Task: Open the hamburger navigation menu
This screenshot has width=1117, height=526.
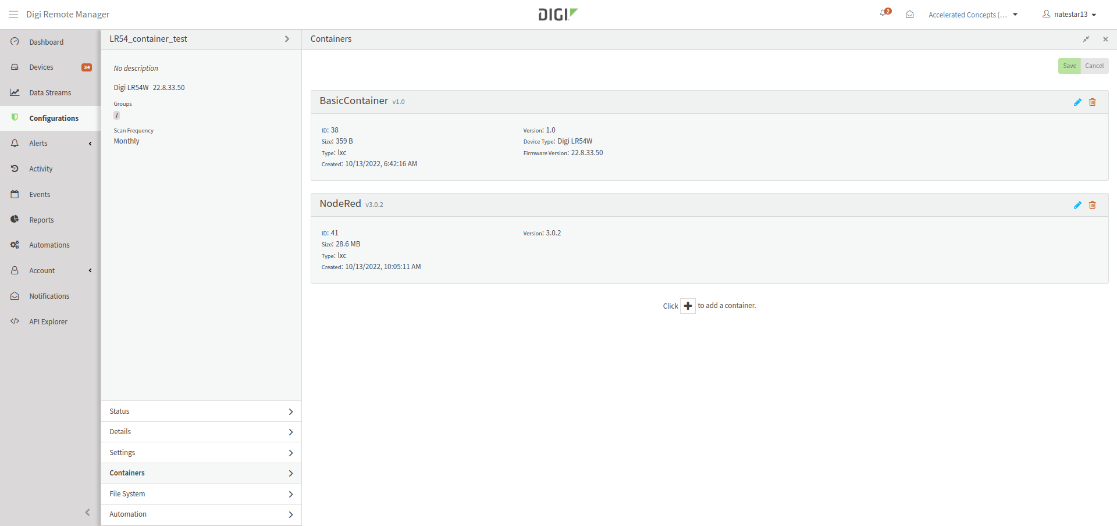Action: (13, 15)
